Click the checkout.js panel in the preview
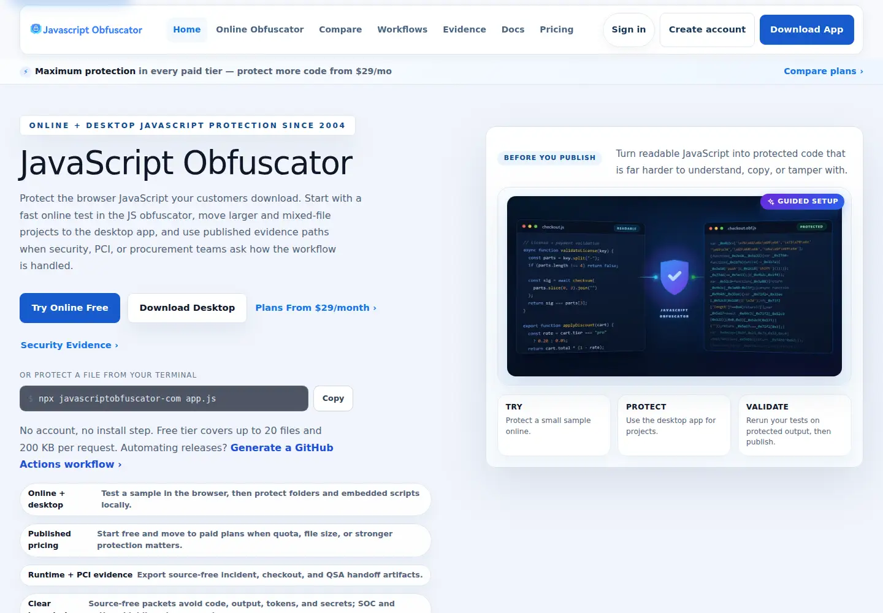 coord(580,287)
